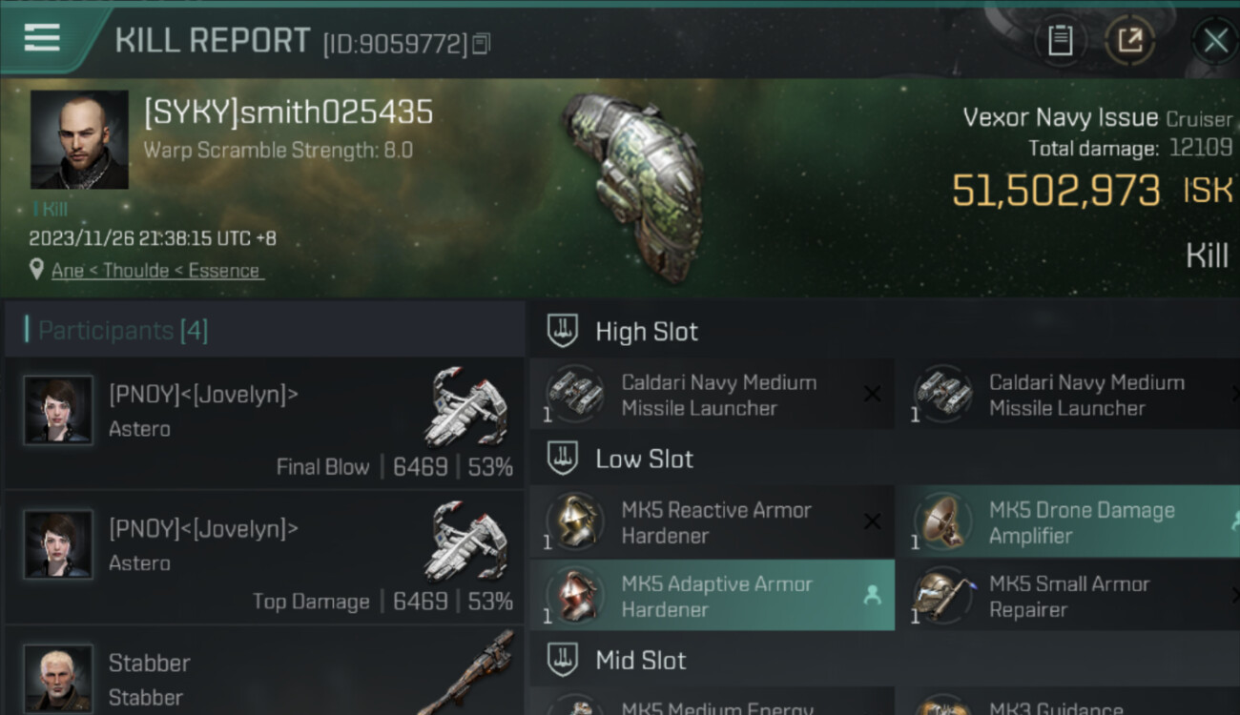The image size is (1240, 715).
Task: Open the clipboard notes icon
Action: pyautogui.click(x=1060, y=40)
